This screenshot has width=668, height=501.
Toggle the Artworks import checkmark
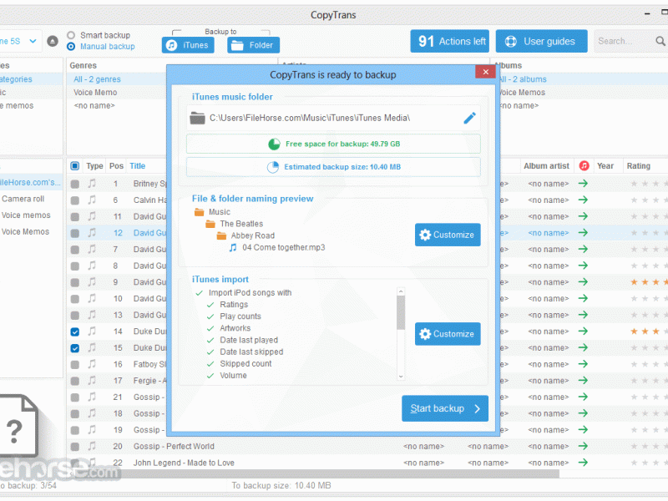point(210,328)
